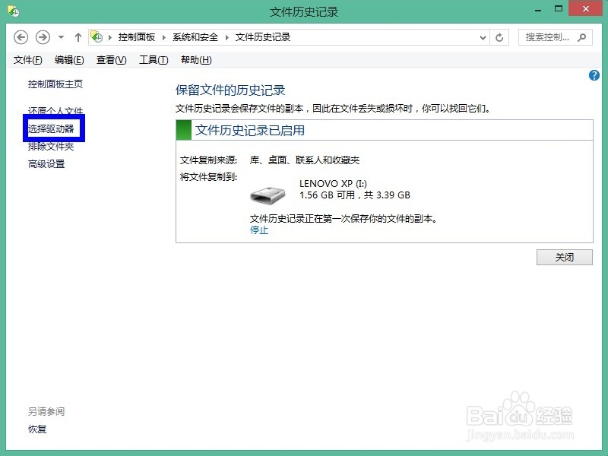Open the 文件 menu

coord(27,59)
